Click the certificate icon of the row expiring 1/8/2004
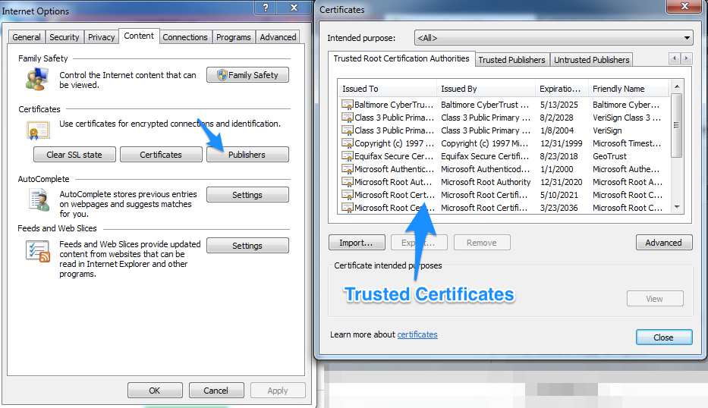Image resolution: width=708 pixels, height=408 pixels. [x=348, y=130]
